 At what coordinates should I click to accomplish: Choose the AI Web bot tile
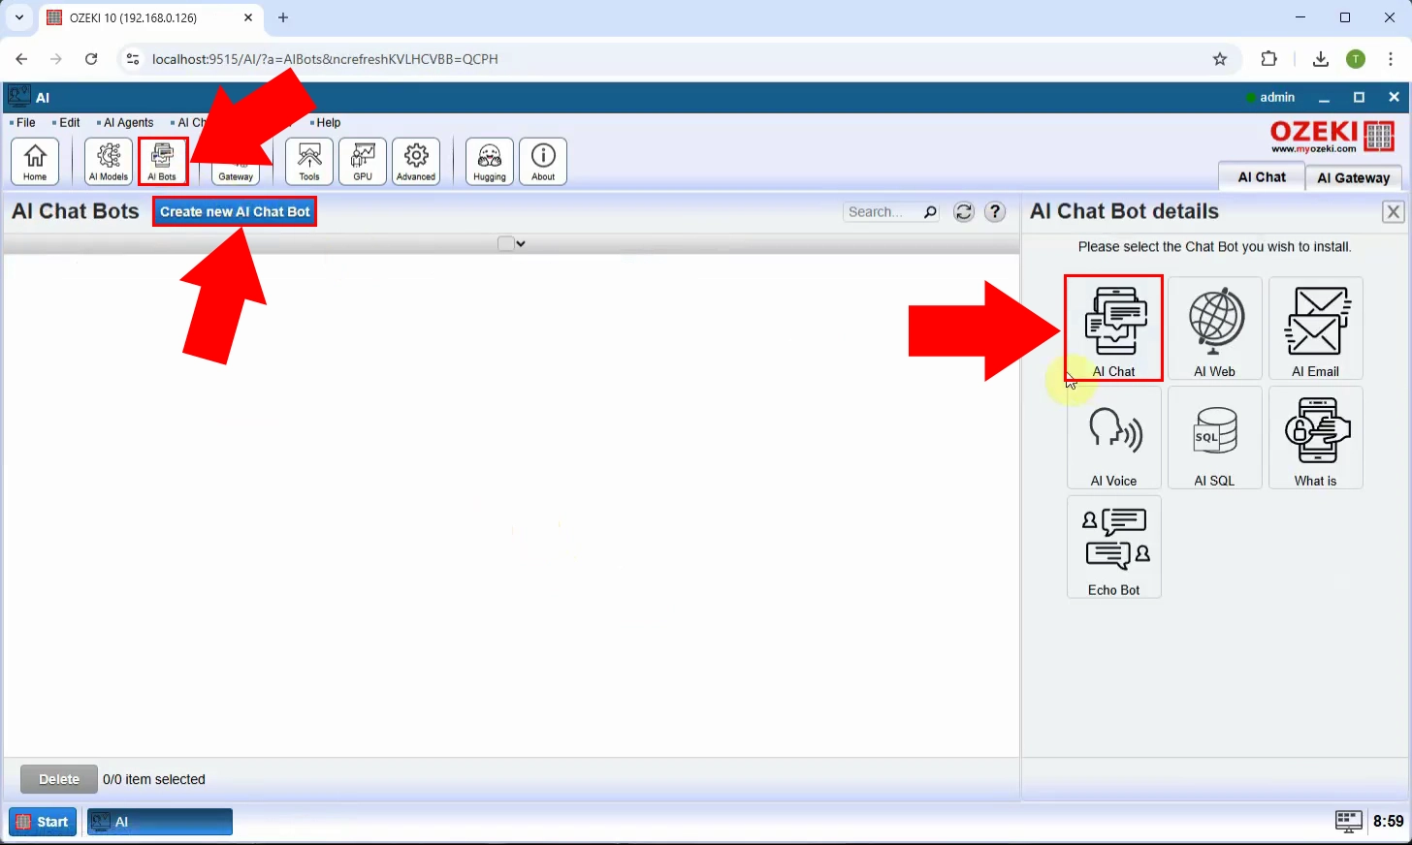(x=1215, y=329)
